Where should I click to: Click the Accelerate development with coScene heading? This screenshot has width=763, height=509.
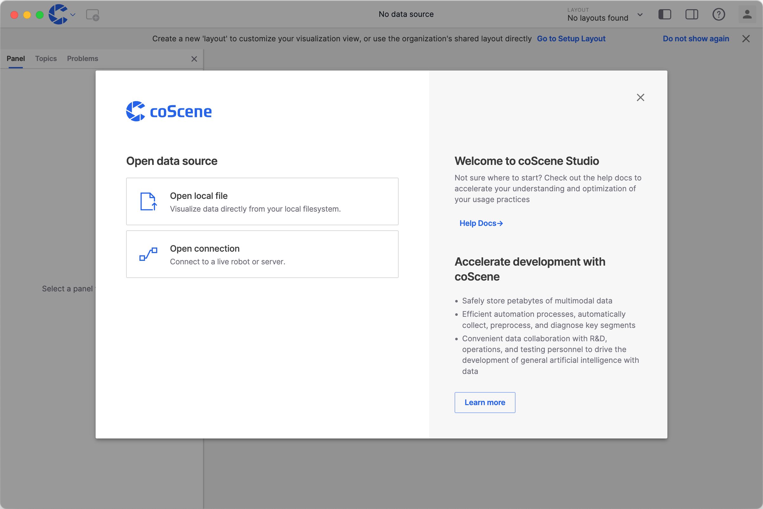point(530,269)
